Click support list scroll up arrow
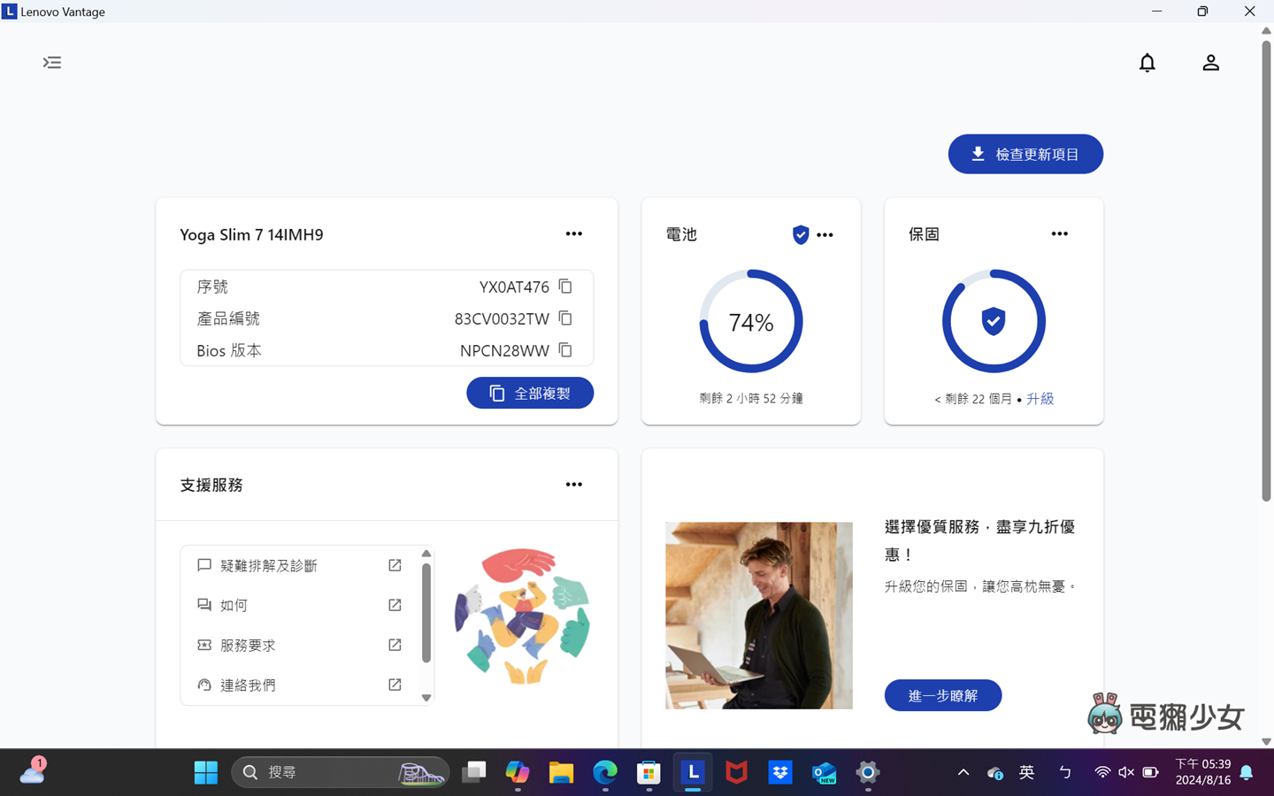Viewport: 1274px width, 796px height. (x=426, y=554)
